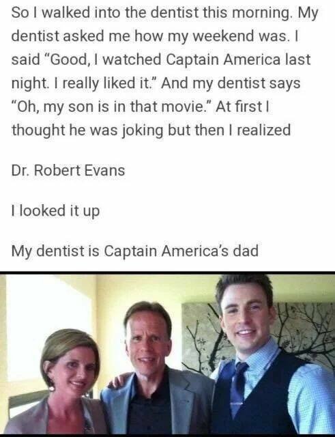The width and height of the screenshot is (335, 437).
Task: Click the black border above the photo
Action: pos(167,272)
